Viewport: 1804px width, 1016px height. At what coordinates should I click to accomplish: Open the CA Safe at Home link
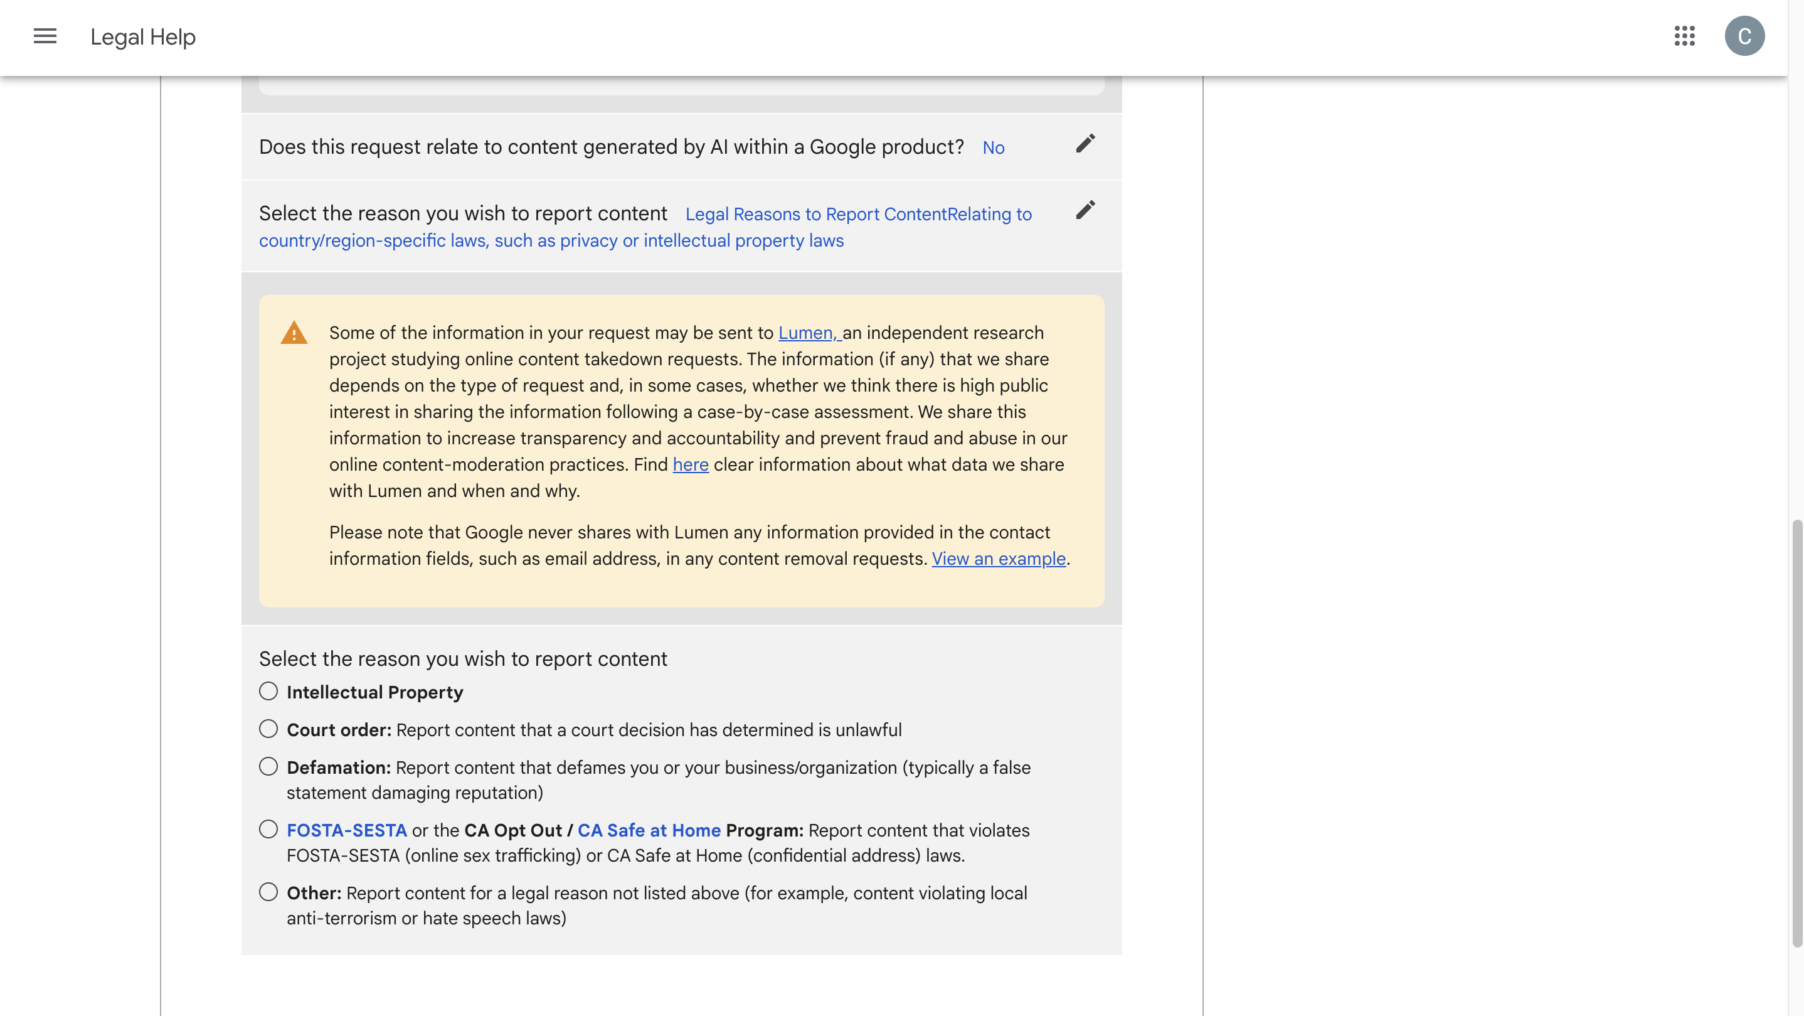click(649, 830)
